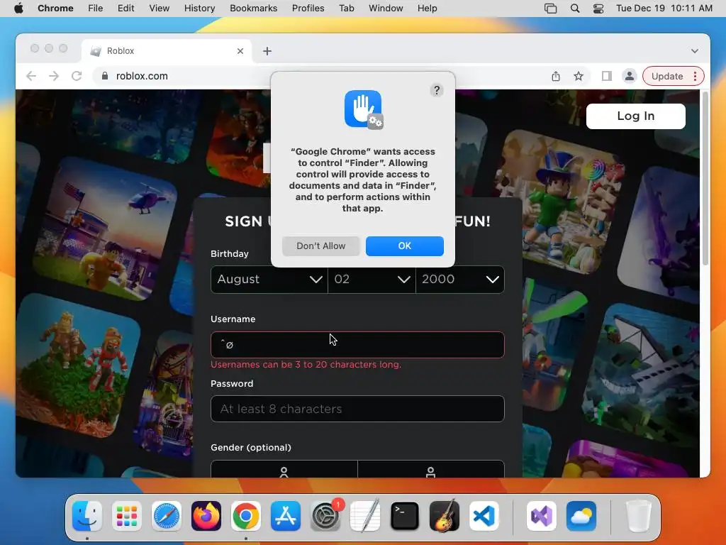Open the File menu
Viewport: 726px width, 545px height.
click(x=96, y=9)
